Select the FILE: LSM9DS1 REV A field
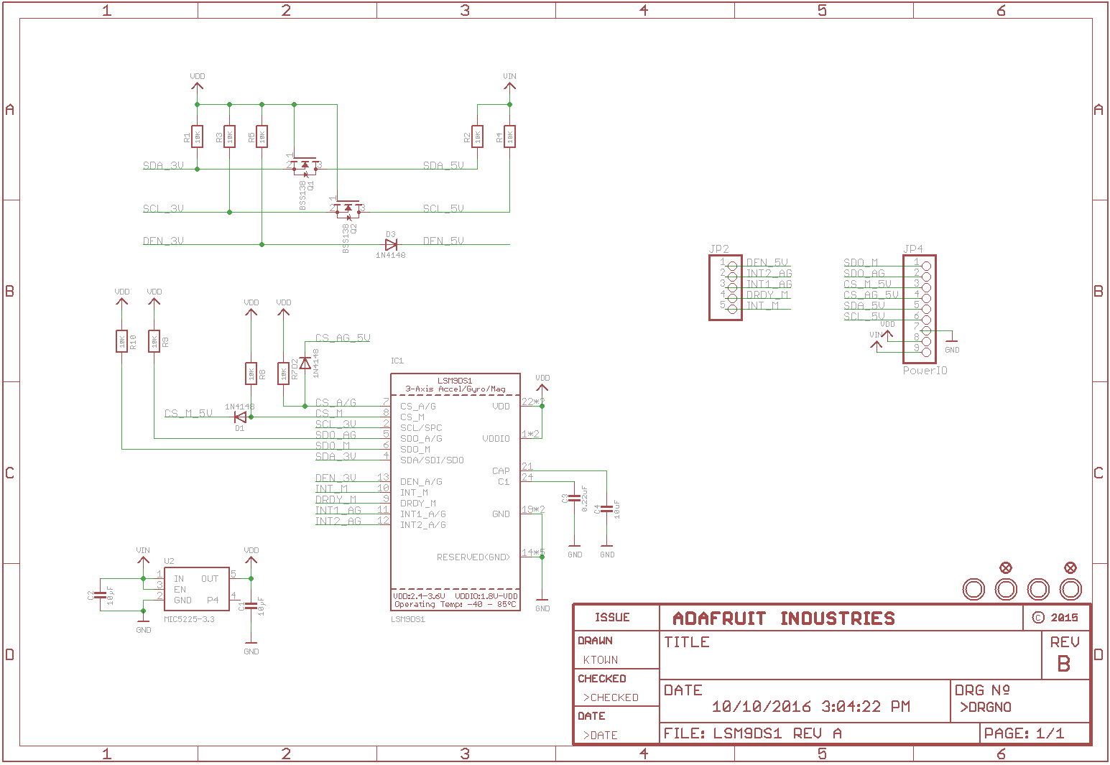Image resolution: width=1110 pixels, height=765 pixels. click(752, 733)
